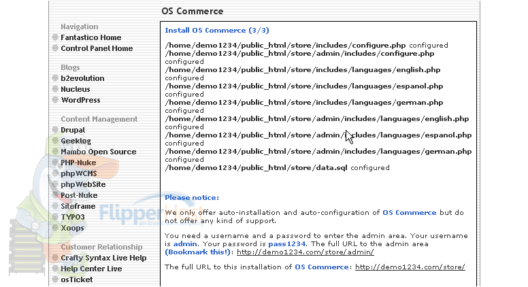The image size is (528, 287).
Task: Click the store/data.sql configured line
Action: (x=277, y=168)
